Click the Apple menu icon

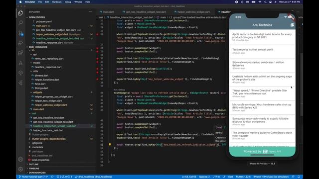click(x=20, y=2)
